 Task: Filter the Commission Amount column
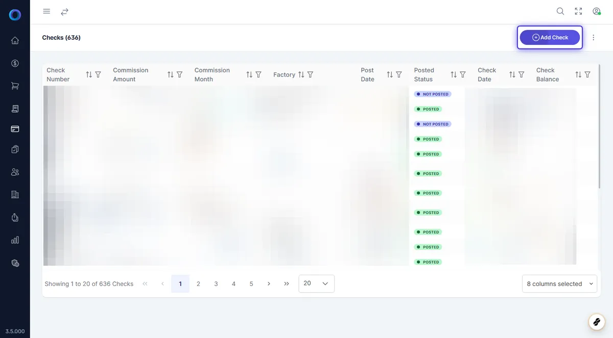click(180, 74)
